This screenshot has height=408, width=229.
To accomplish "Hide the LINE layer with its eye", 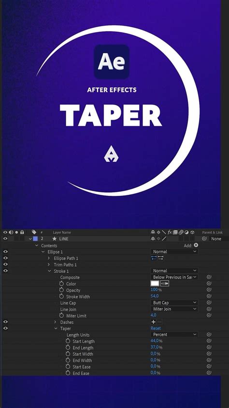I will tap(5, 238).
